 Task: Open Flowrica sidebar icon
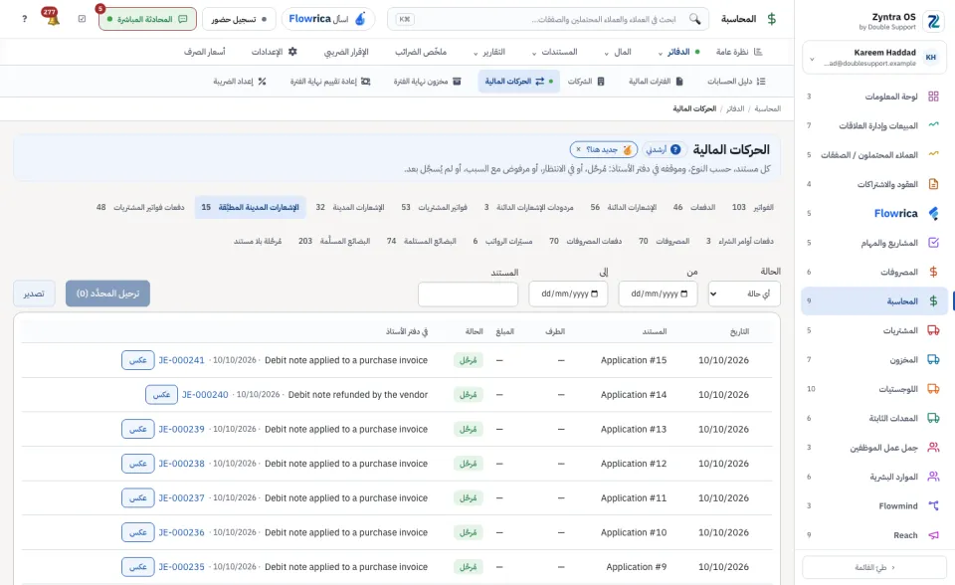tap(933, 213)
